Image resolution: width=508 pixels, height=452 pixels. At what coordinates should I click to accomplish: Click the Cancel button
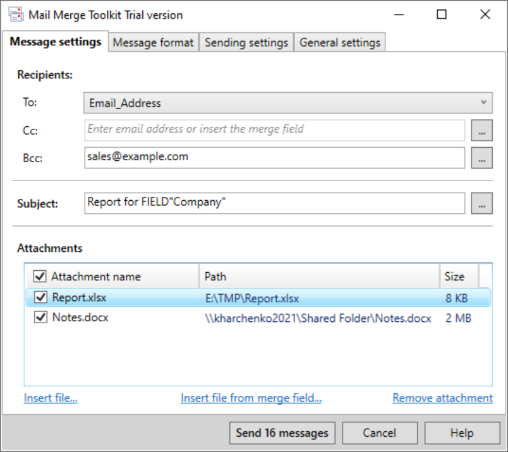pyautogui.click(x=380, y=433)
